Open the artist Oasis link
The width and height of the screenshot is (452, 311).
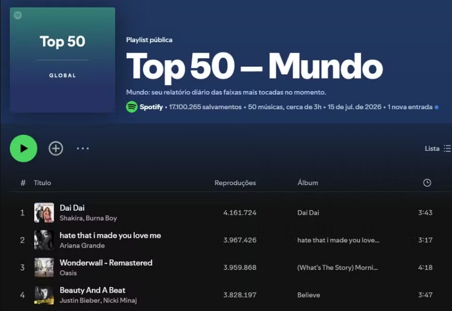(x=68, y=273)
